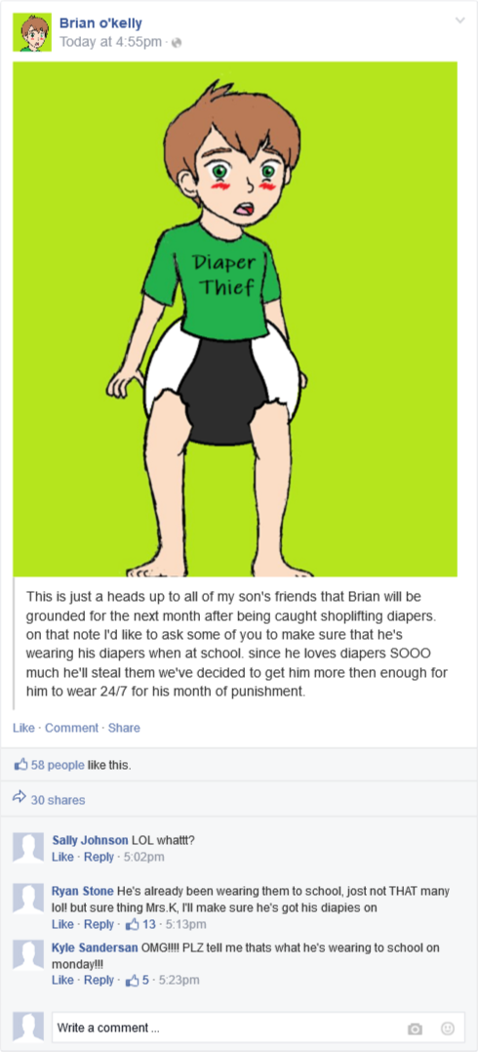Open the post's attached image

235,318
